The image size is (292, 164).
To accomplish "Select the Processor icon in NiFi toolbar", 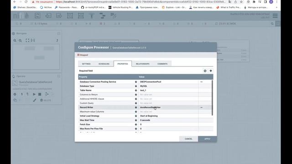I will tap(37, 15).
